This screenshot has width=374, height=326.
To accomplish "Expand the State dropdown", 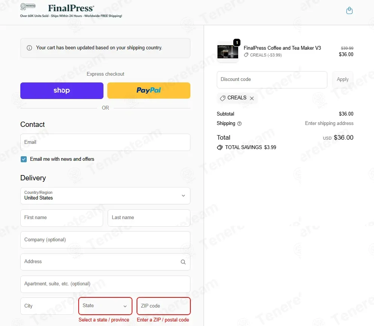I will [105, 306].
